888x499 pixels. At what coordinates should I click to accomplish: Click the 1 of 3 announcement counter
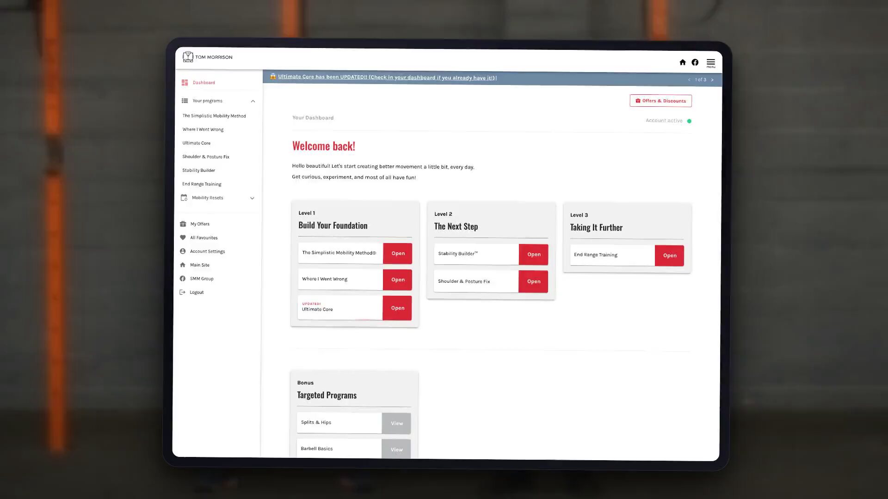(701, 79)
